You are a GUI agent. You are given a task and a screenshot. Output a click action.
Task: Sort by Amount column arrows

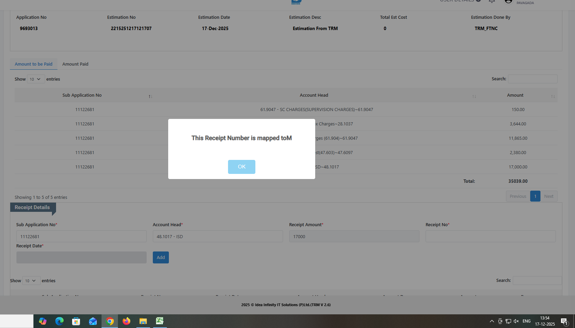[553, 97]
